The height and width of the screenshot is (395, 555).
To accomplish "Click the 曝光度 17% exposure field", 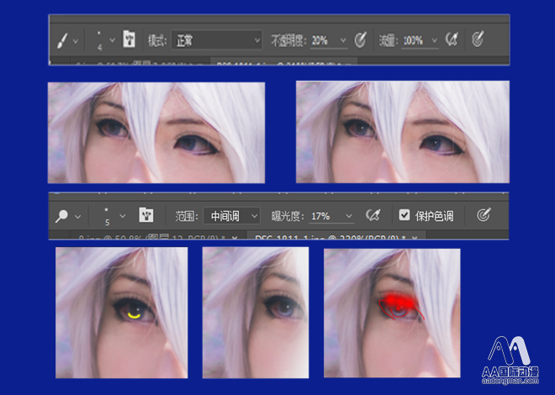I will tap(323, 215).
